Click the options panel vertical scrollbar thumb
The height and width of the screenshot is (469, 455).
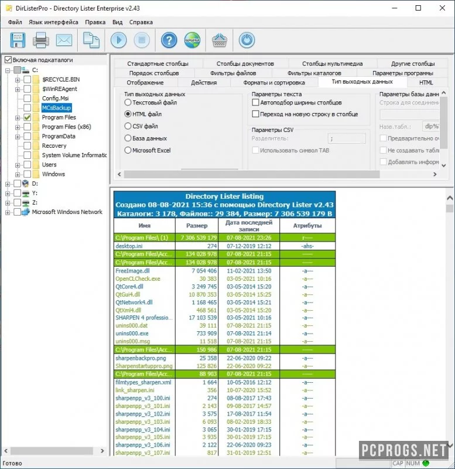444,123
